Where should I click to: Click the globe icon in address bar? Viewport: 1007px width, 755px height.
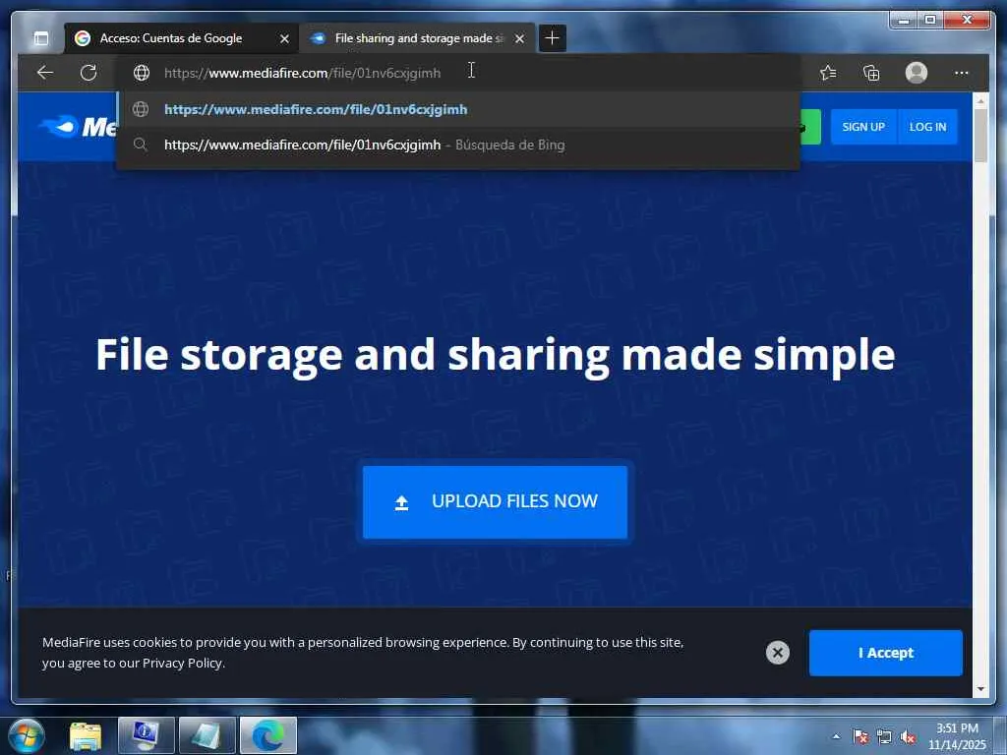142,73
